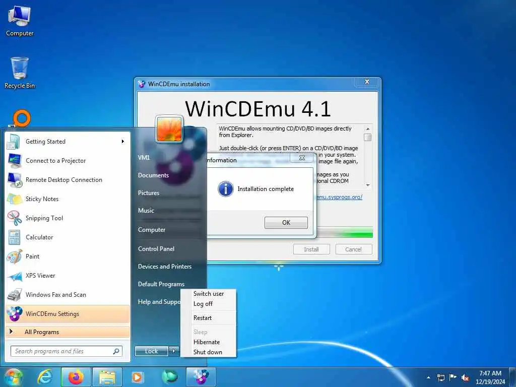Viewport: 516px width, 387px height.
Task: Open the Computer desktop icon
Action: pos(20,21)
